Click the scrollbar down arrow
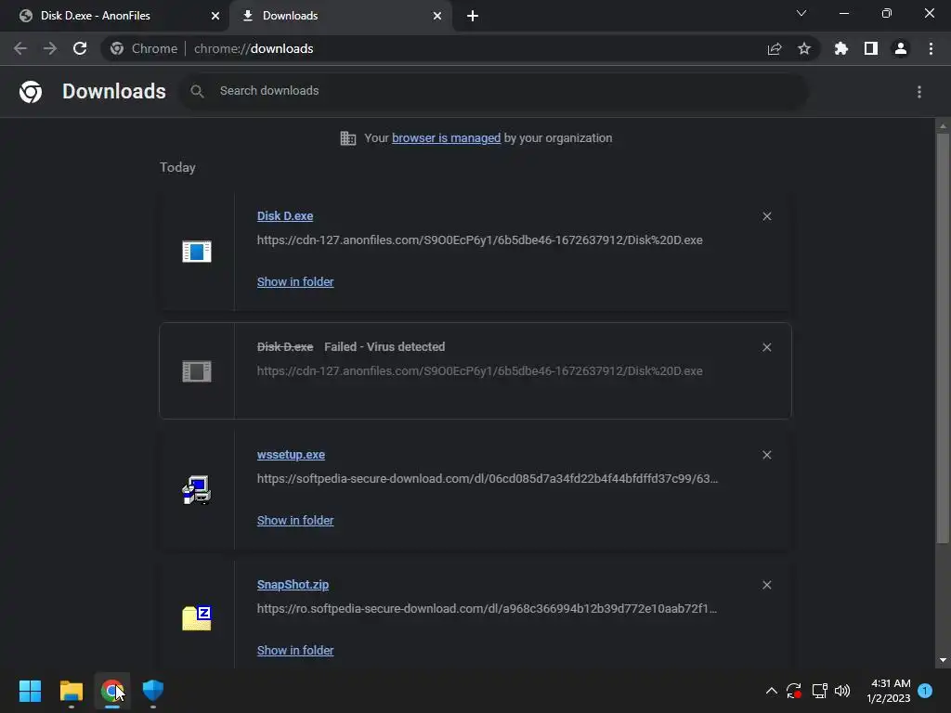This screenshot has width=951, height=713. [x=943, y=660]
